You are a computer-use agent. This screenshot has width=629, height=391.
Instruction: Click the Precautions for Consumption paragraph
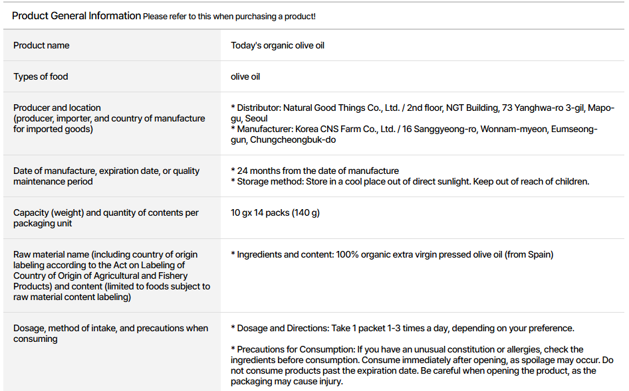tap(412, 365)
